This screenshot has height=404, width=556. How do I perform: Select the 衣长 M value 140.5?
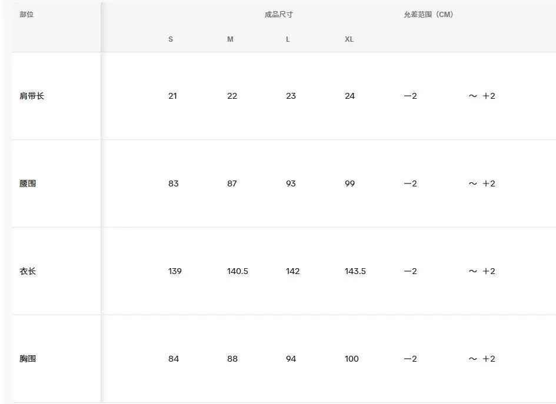[x=238, y=271]
